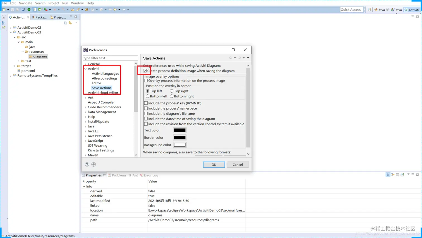
Task: Click the New wizard toolbar icon
Action: coord(4,9)
